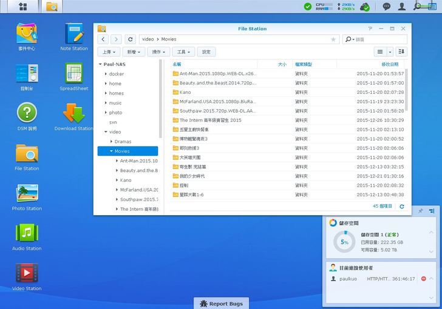Pin the widget panel with the pushpin
The image size is (442, 309).
click(421, 211)
